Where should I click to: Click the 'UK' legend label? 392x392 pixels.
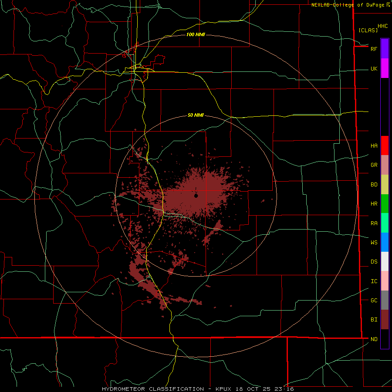click(374, 68)
